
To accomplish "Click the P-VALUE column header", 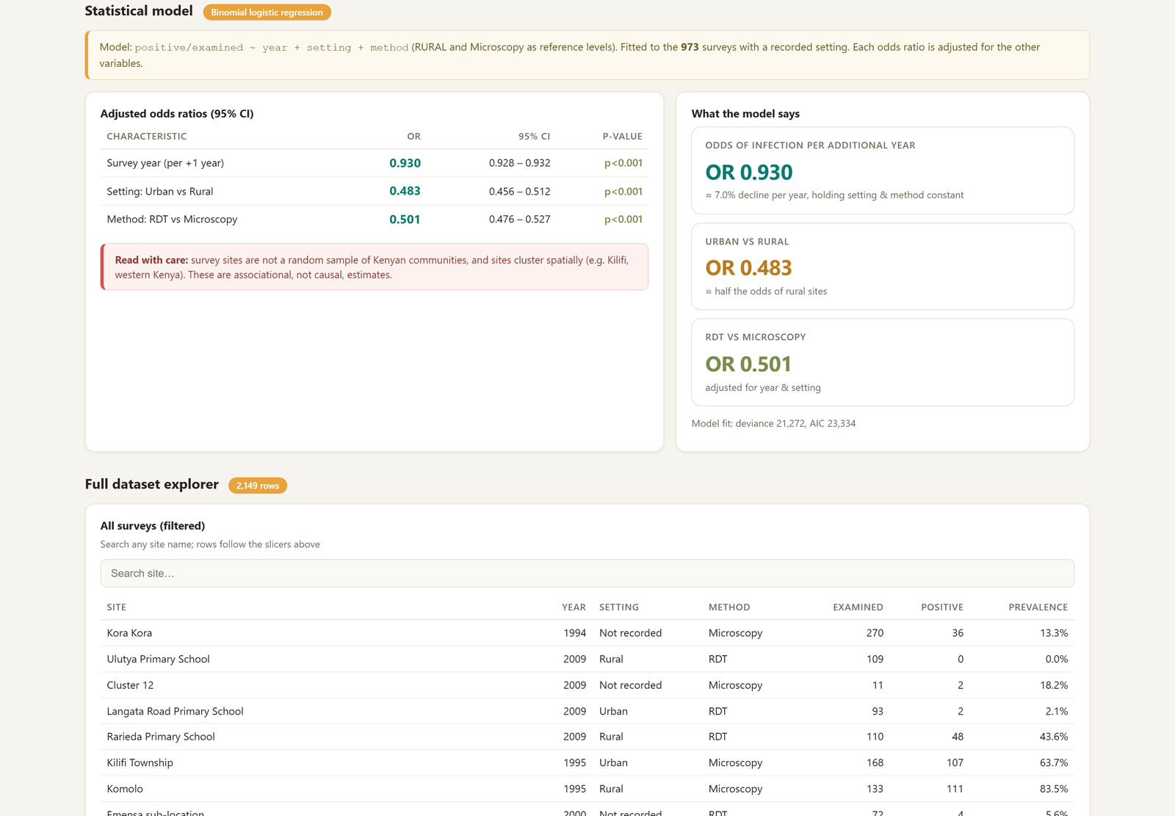I will pyautogui.click(x=623, y=137).
